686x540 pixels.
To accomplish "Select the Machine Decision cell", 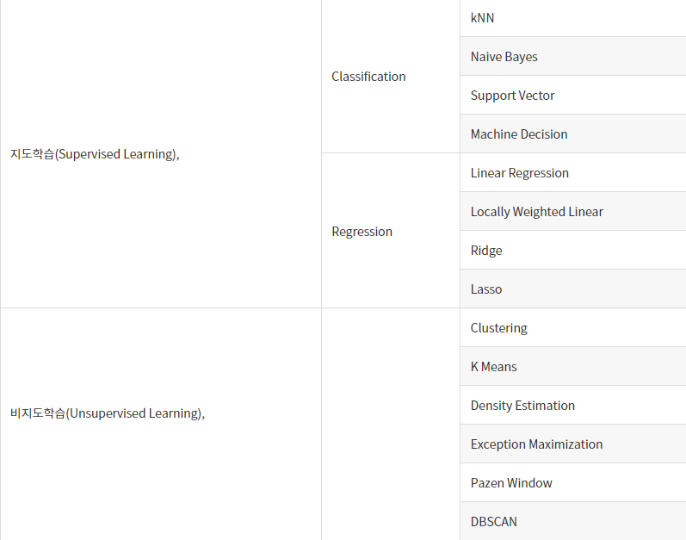I will (572, 133).
